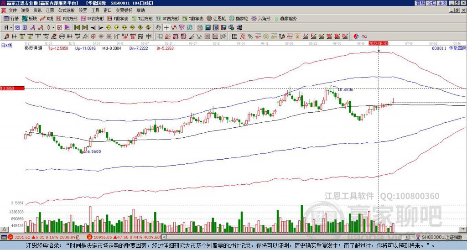467x250 pixels.
Task: Select the circle-with-line drawing tool
Action: [62, 36]
